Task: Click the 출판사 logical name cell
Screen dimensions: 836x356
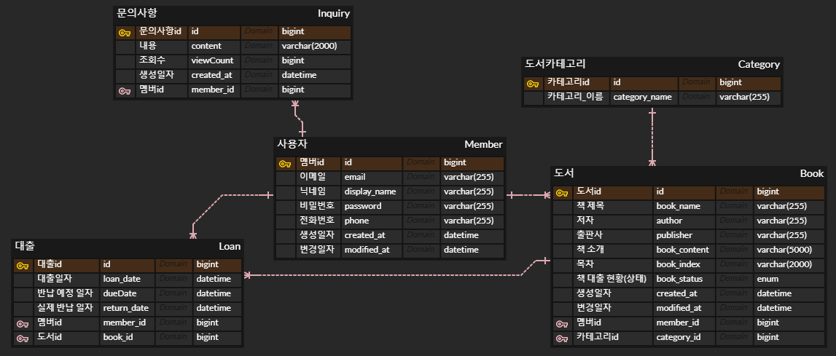Action: (613, 236)
